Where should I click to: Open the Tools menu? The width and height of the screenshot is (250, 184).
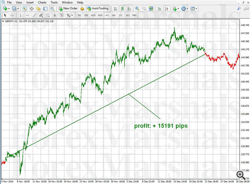pos(54,2)
